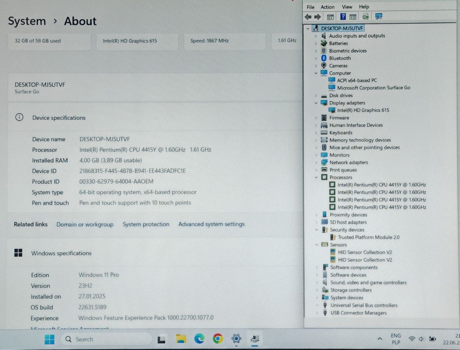This screenshot has width=460, height=350.
Task: Collapse the Display adapters category
Action: [x=316, y=103]
